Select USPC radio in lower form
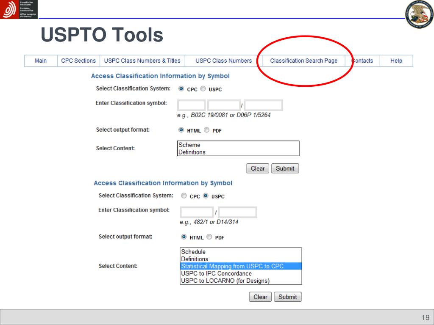The image size is (434, 325). point(206,196)
